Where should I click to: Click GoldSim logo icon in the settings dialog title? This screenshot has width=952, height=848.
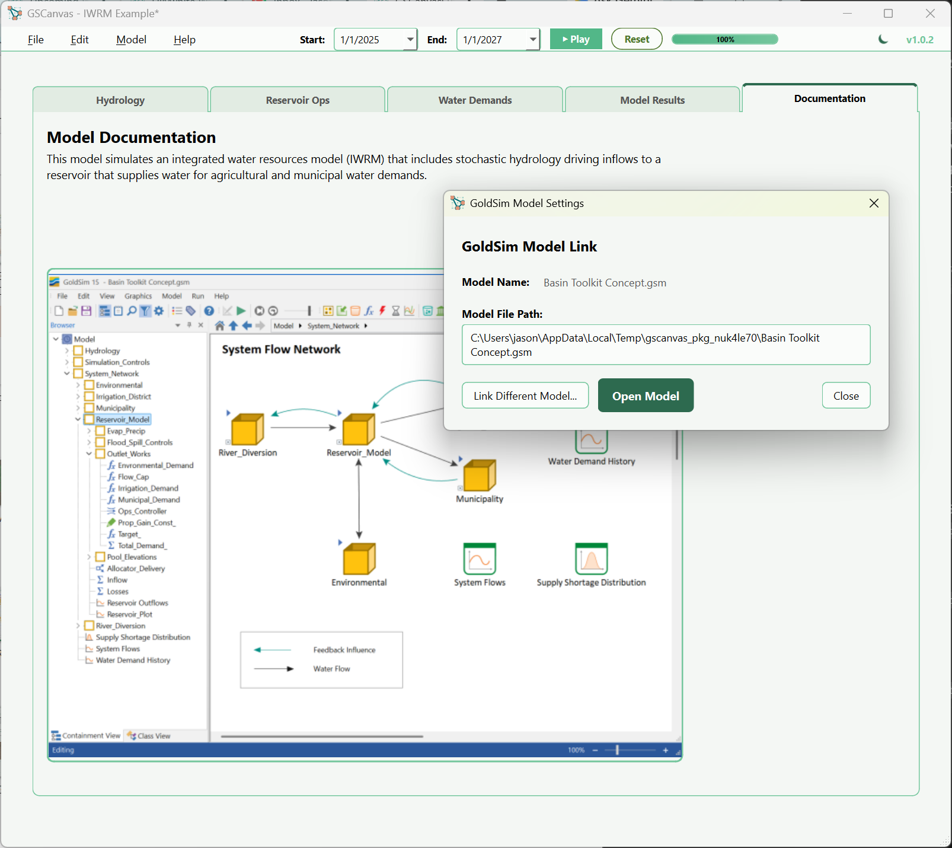tap(458, 203)
